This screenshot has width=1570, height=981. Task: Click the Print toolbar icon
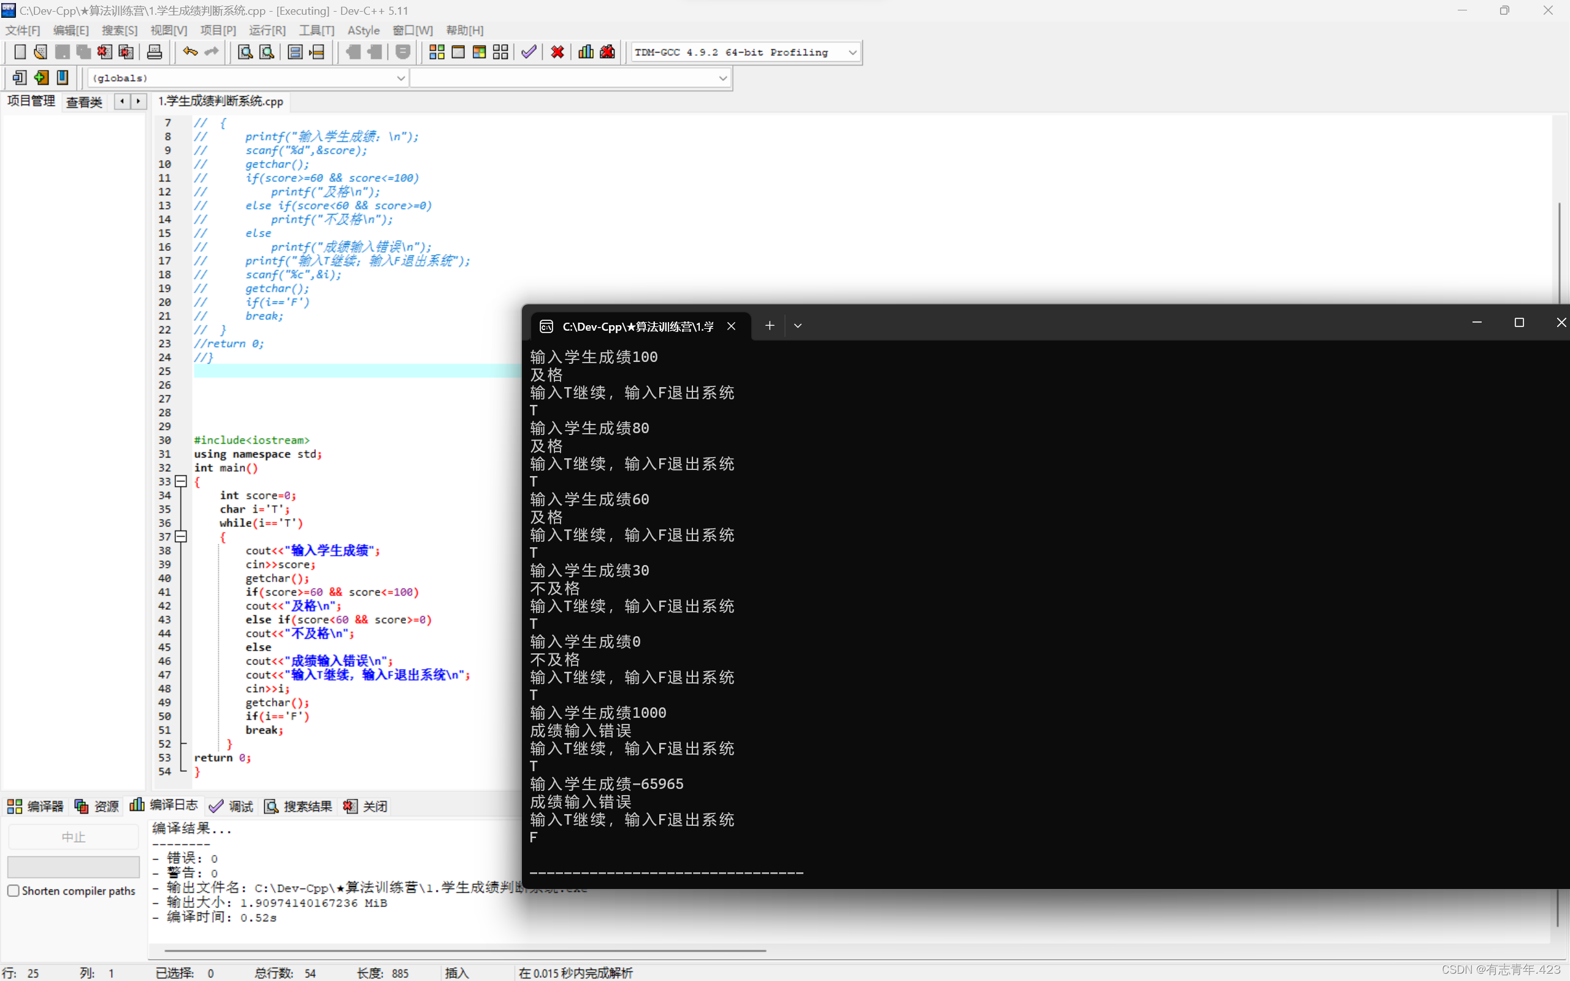coord(155,52)
